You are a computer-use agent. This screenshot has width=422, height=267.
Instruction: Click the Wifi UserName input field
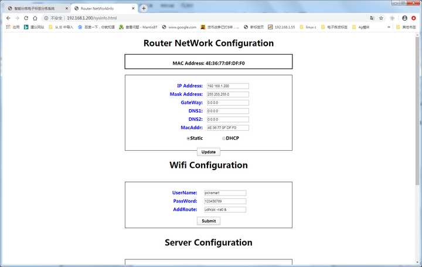point(225,193)
